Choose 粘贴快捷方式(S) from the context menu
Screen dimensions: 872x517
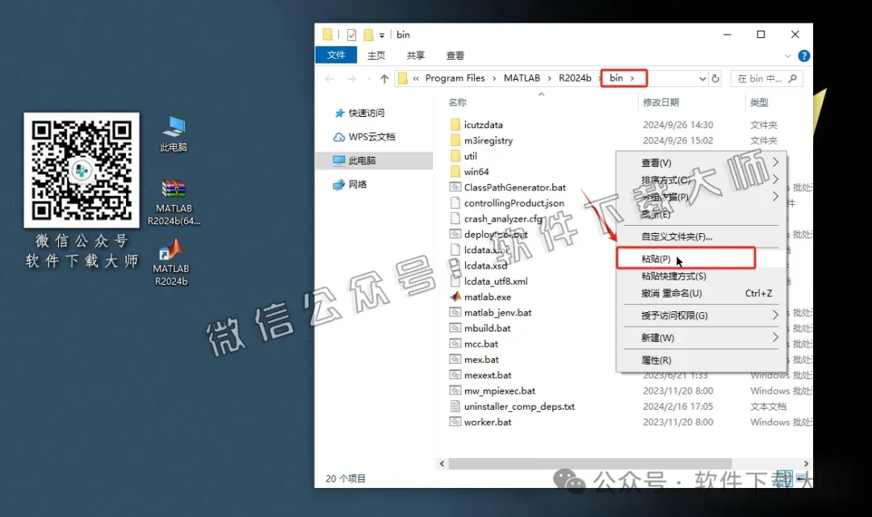point(701,276)
